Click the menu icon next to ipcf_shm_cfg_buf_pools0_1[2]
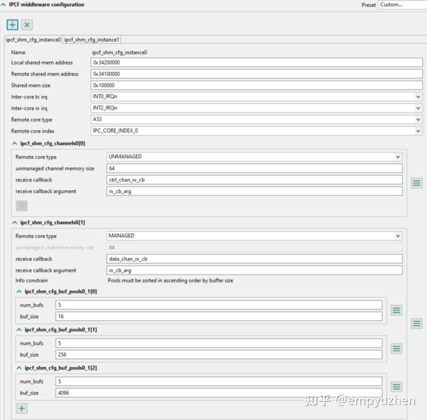 click(396, 387)
